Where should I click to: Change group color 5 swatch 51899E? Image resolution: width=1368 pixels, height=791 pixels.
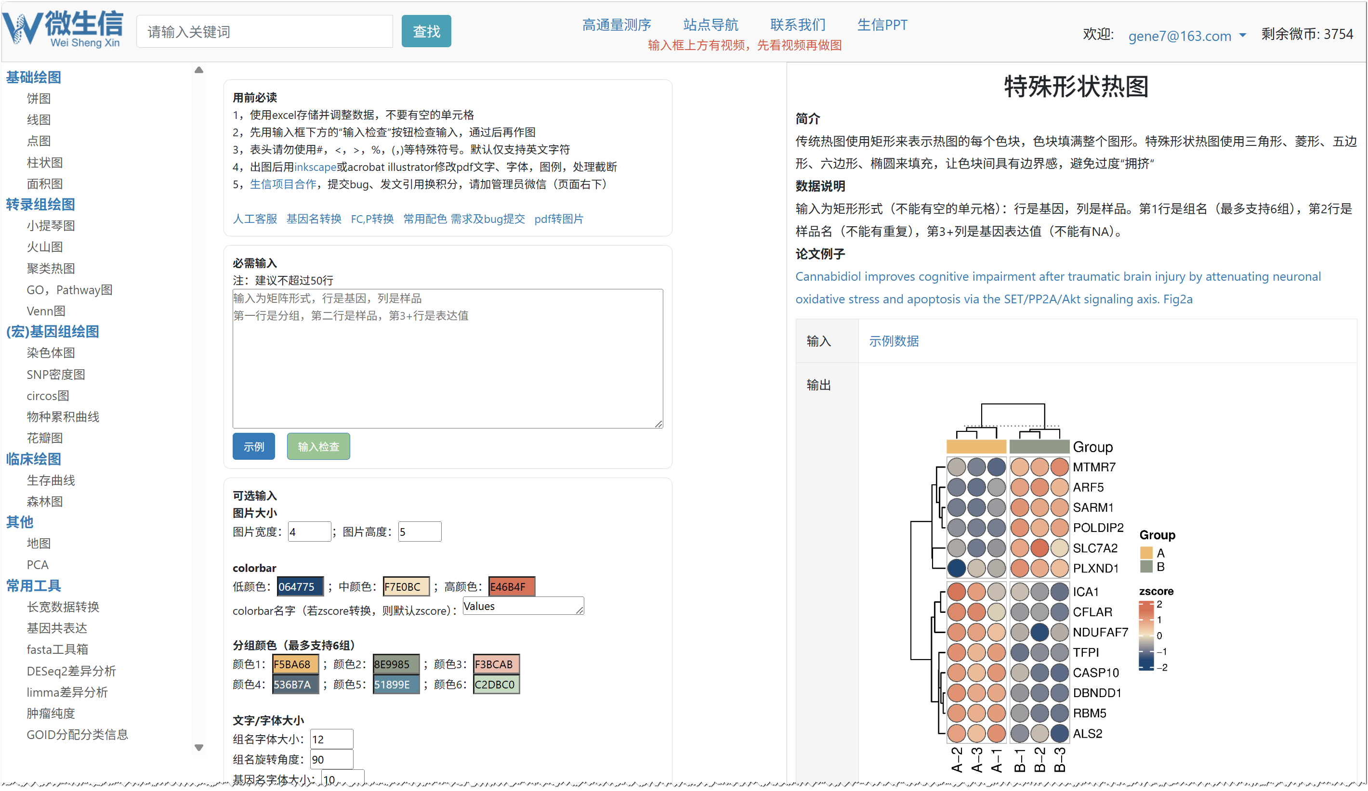click(396, 685)
